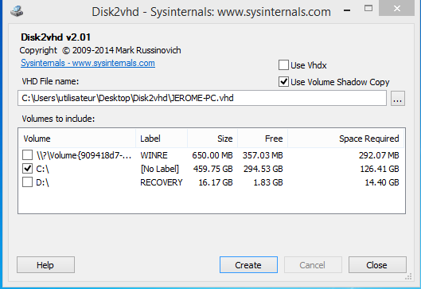Minimize the Disk2vhd window
Screen dimensions: 421x289
coord(347,10)
